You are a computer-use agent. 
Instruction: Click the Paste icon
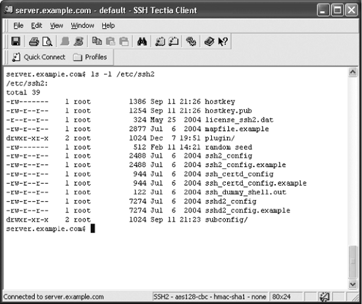tap(111, 41)
